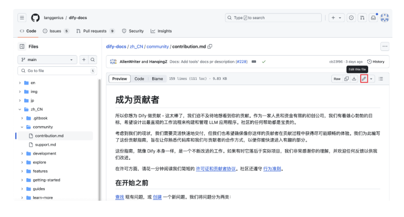Click the green check status icon
Image resolution: width=404 pixels, height=217 pixels.
tap(263, 61)
